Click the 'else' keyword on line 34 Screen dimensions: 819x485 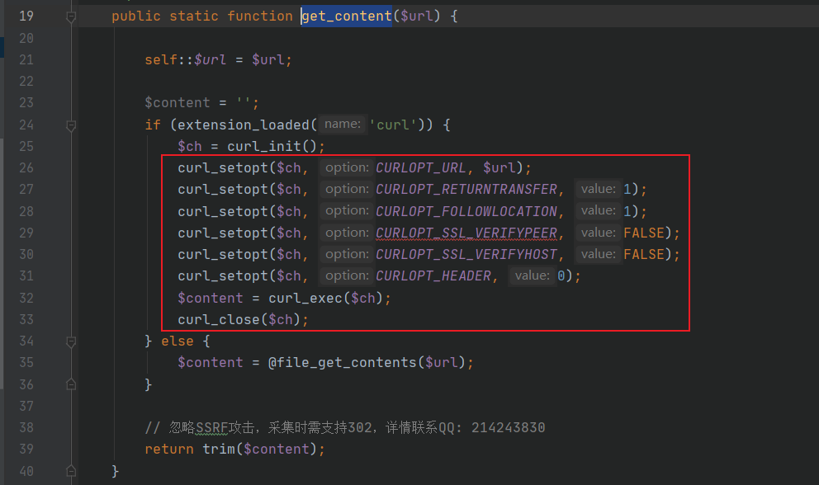pyautogui.click(x=177, y=341)
